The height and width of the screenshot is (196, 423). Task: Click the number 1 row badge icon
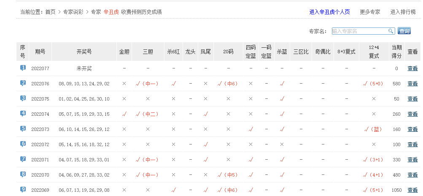tap(23, 68)
